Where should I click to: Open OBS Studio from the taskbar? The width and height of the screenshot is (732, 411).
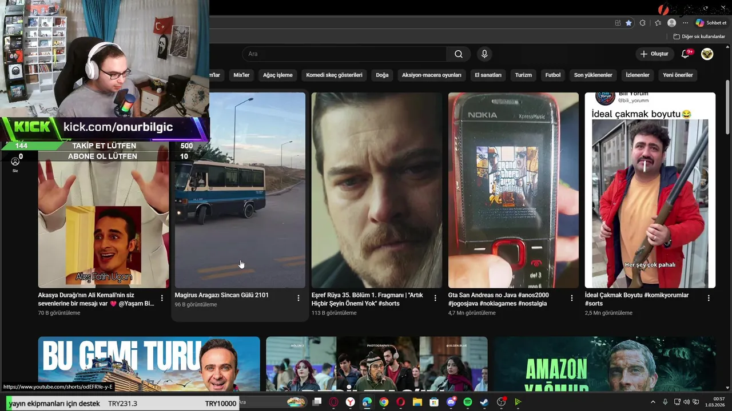[x=502, y=402]
